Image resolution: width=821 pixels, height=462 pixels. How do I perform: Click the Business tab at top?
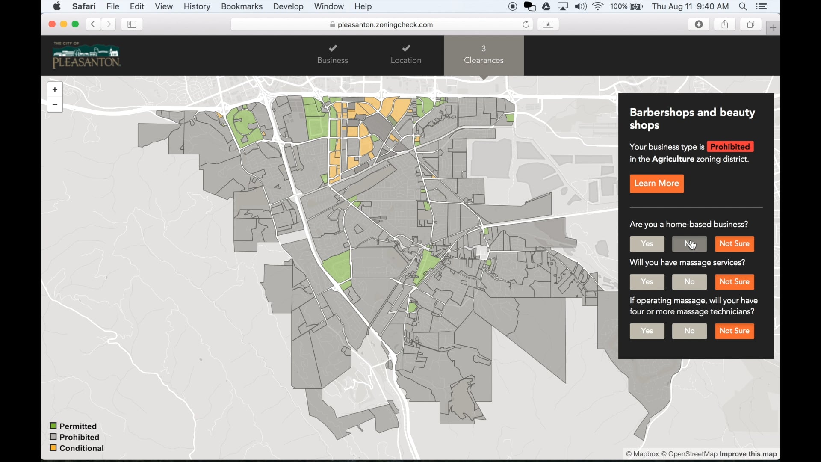click(x=333, y=53)
